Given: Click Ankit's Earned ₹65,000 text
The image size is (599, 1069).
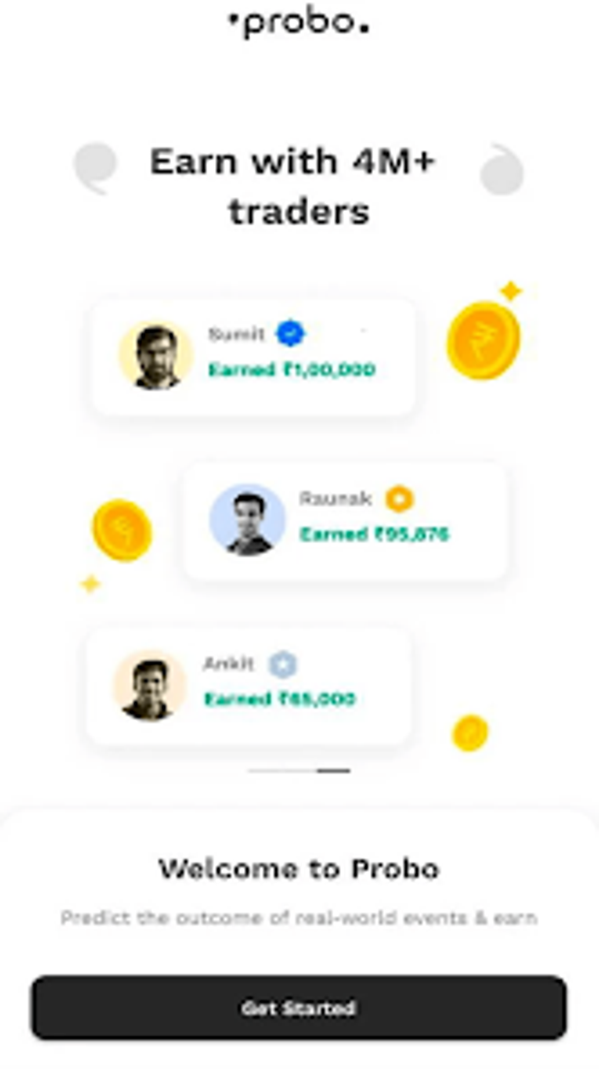Looking at the screenshot, I should (280, 699).
